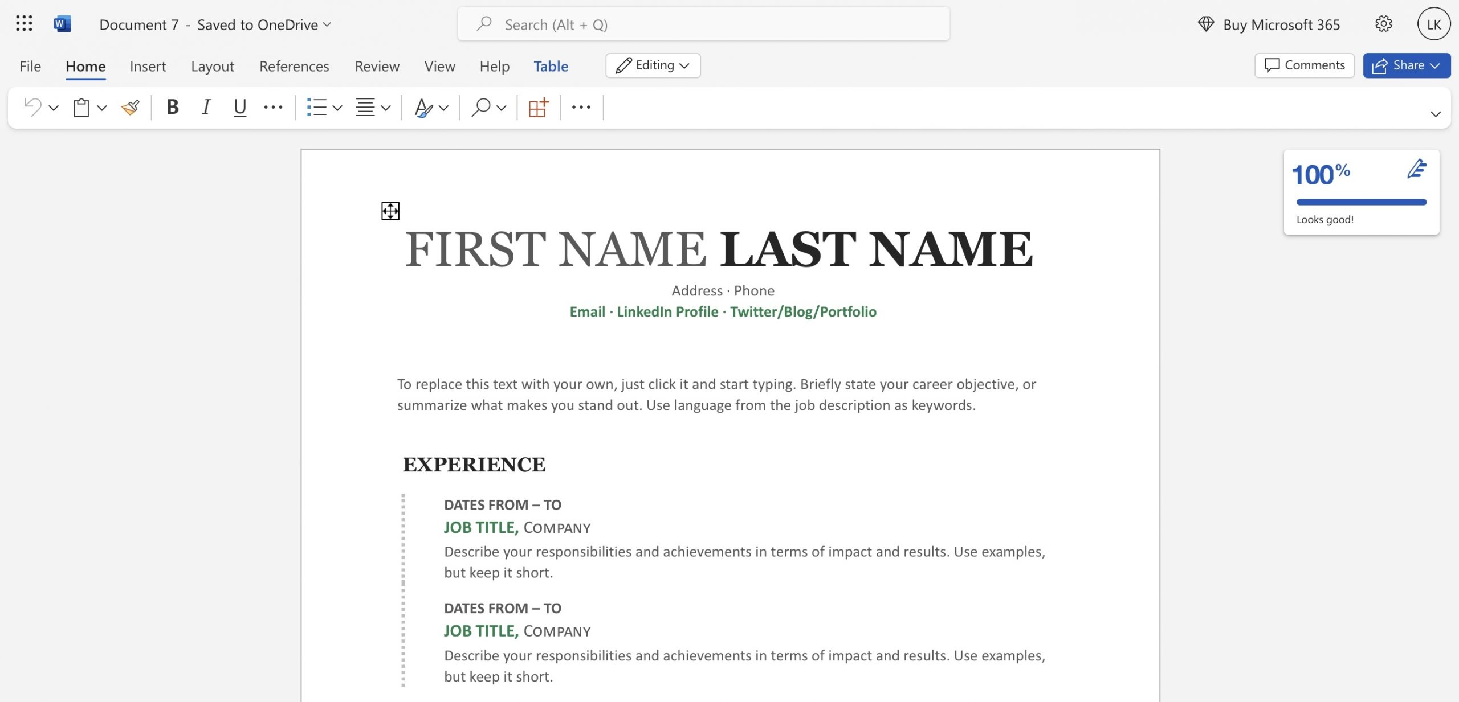Click the Insert table icon
Screen dimensions: 1459x702
point(538,107)
